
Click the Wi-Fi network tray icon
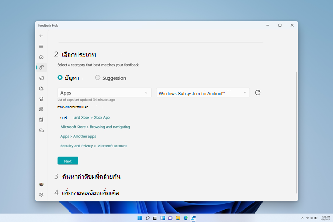[x=307, y=218]
